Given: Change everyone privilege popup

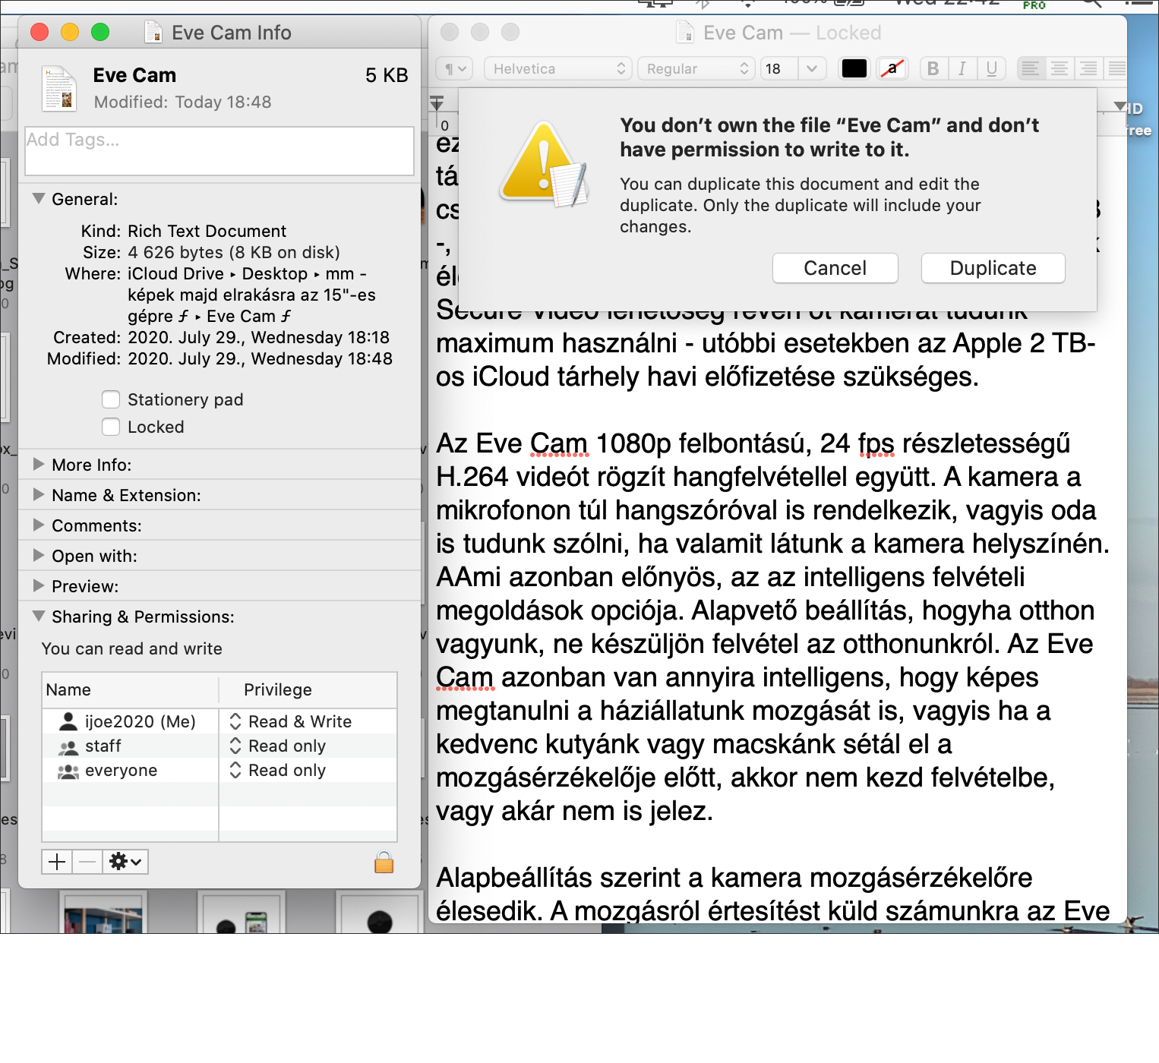Looking at the screenshot, I should [278, 770].
